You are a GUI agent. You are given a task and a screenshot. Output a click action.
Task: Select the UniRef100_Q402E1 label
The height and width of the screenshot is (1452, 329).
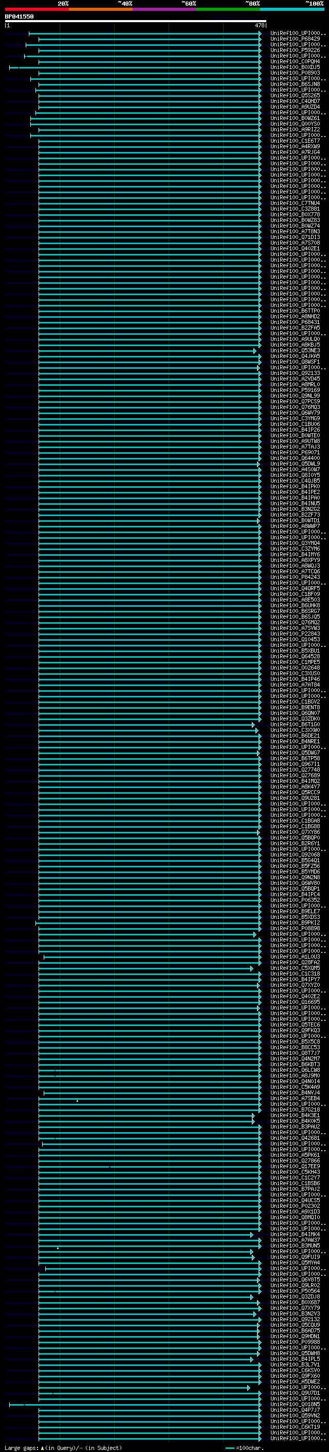[x=295, y=248]
